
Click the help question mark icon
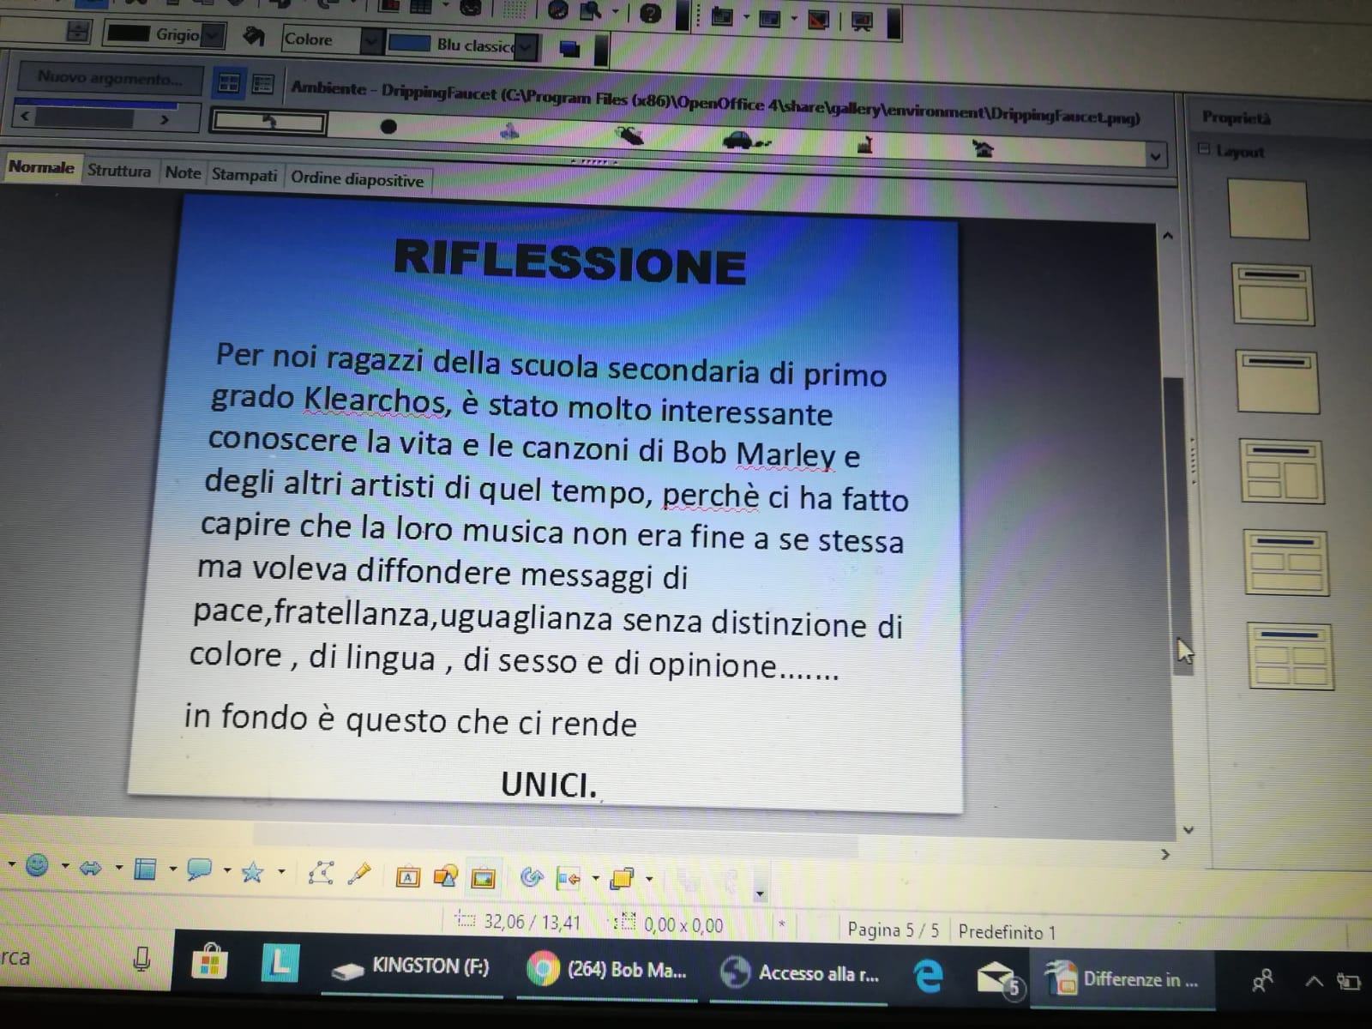[x=650, y=13]
